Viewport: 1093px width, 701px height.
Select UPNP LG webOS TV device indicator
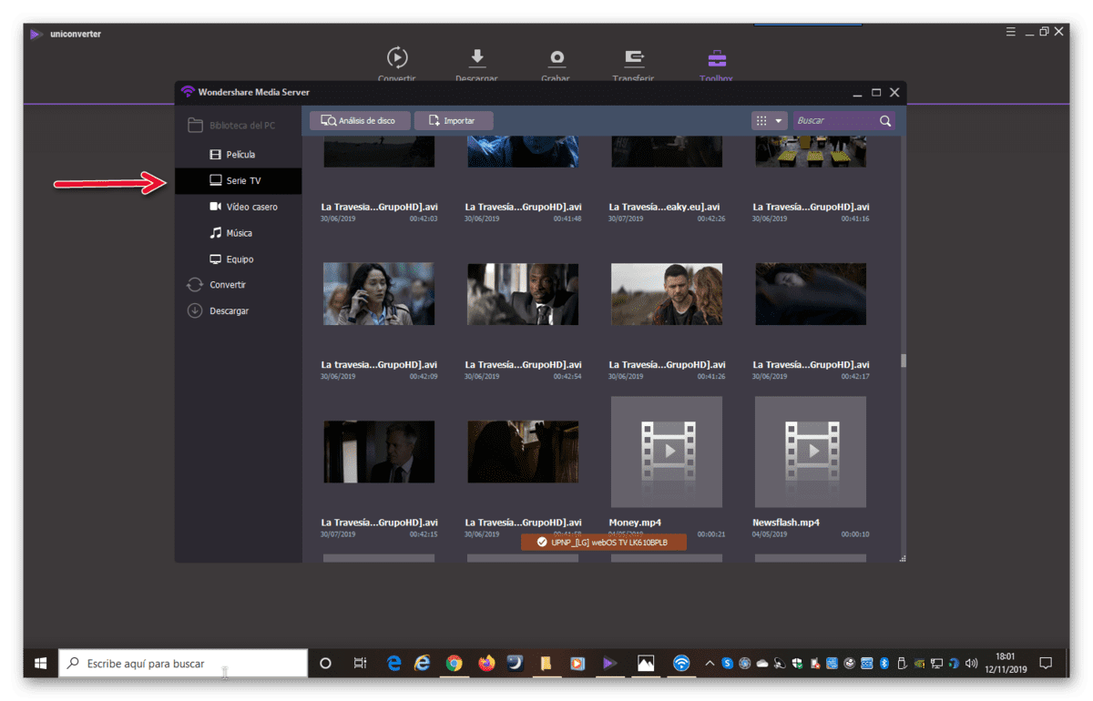(x=604, y=543)
